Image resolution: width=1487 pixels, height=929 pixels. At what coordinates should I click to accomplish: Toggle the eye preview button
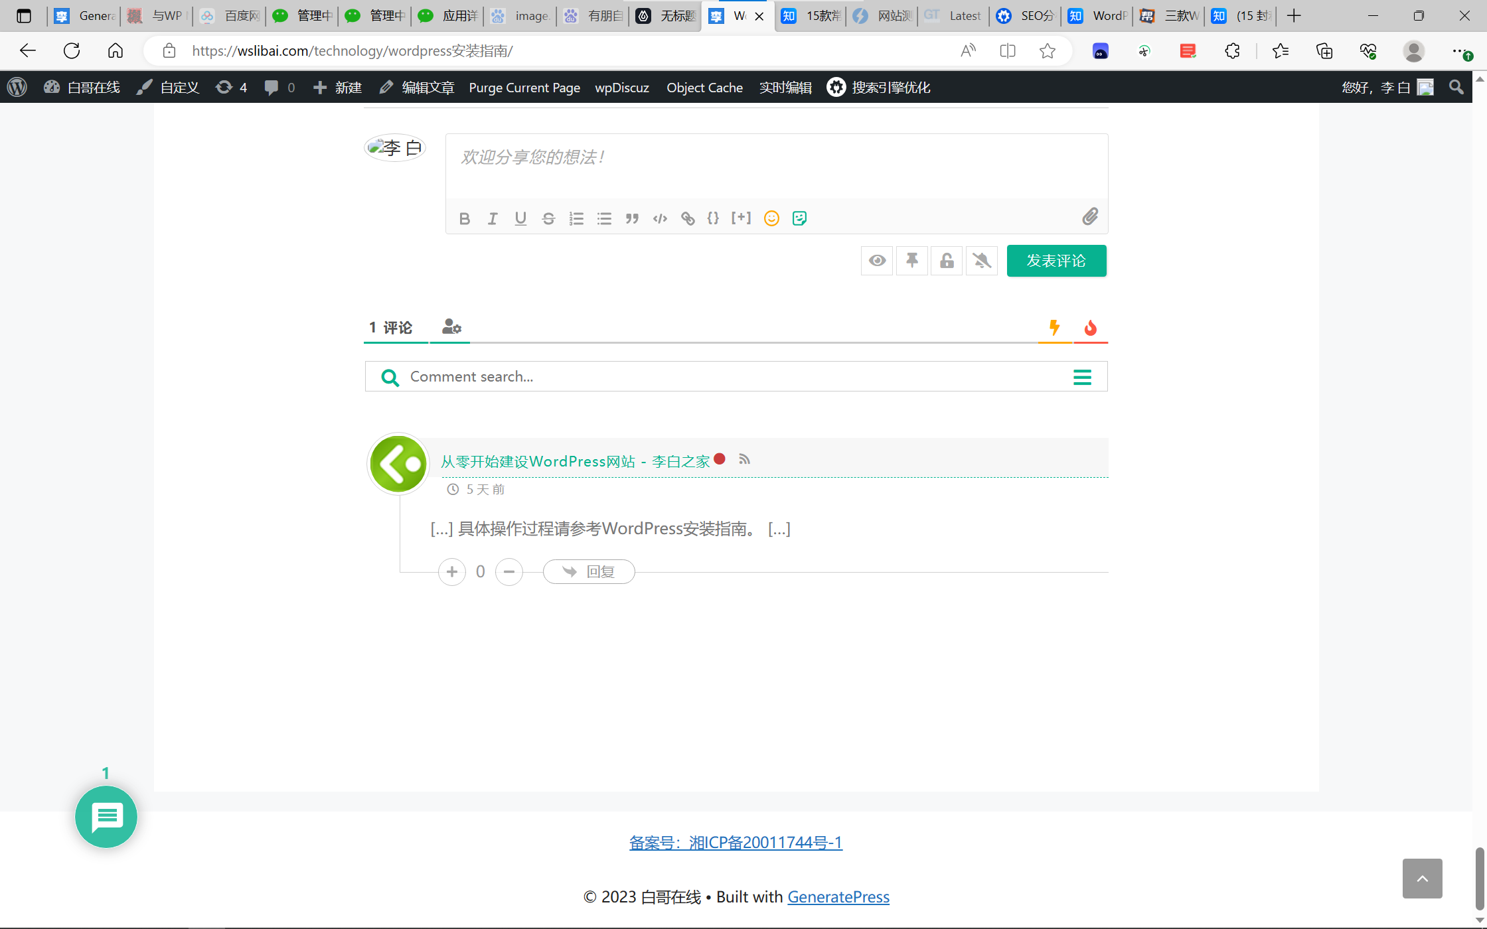pos(877,261)
